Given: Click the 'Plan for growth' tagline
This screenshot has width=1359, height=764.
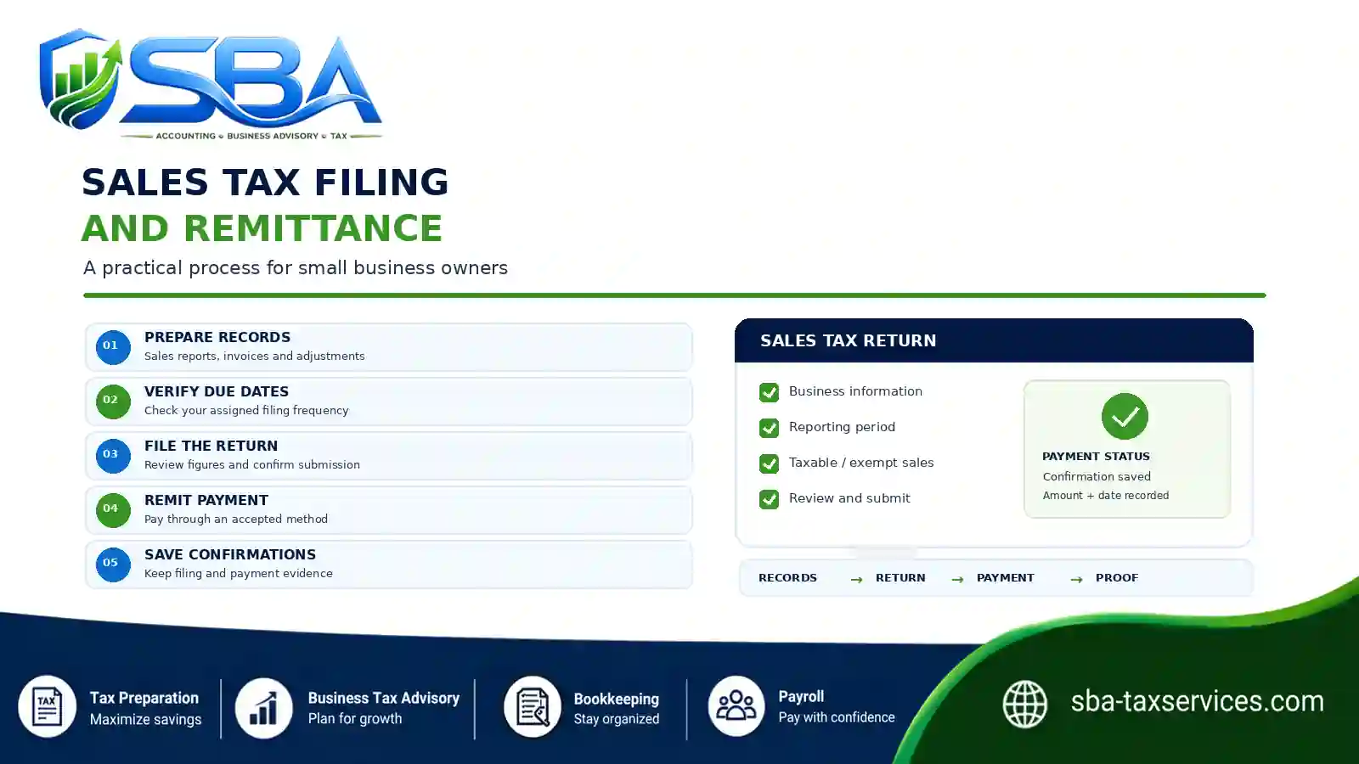Looking at the screenshot, I should (x=355, y=719).
